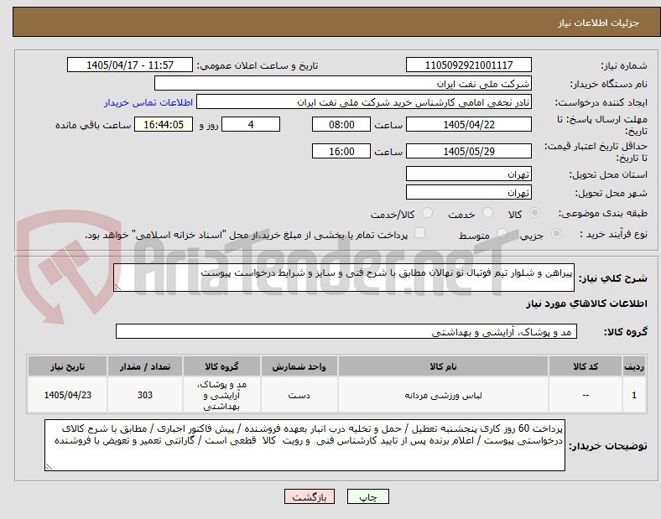Viewport: 661px width, 519px height.
Task: Click the resize grip of description box
Action: (x=117, y=288)
